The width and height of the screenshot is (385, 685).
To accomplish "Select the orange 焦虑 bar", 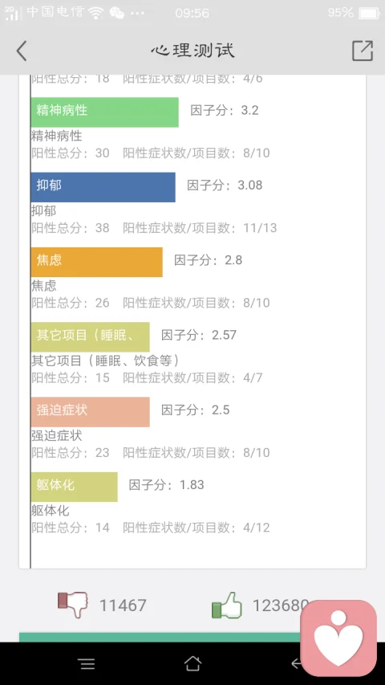I will [96, 262].
